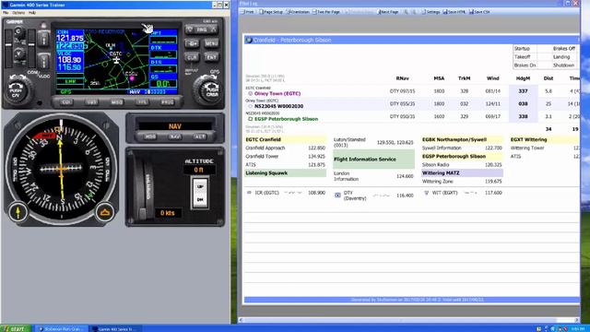Switch to the Garmin 400 Series taskbar item
590x332 pixels.
pos(116,328)
